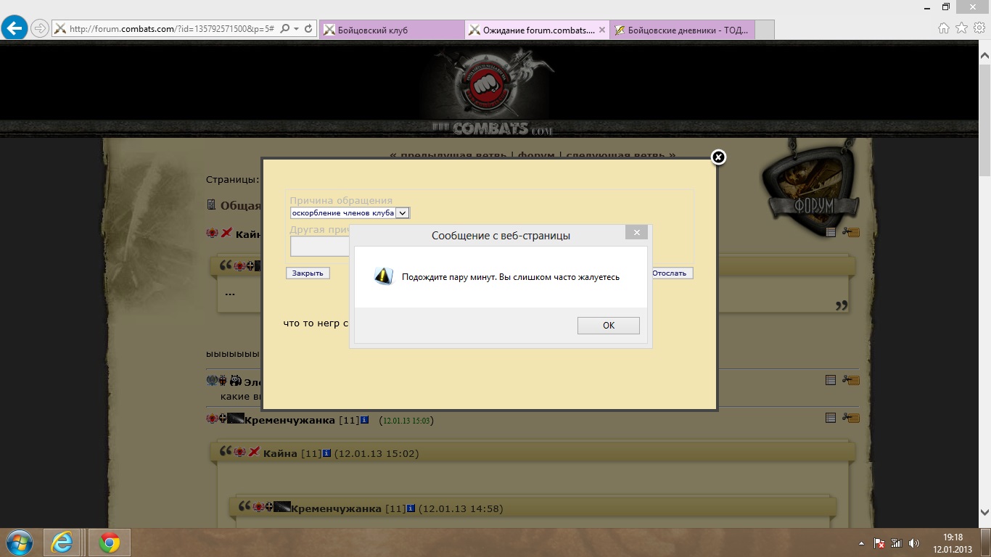Screen dimensions: 991x557
Task: Click the IE forward arrow button
Action: pyautogui.click(x=40, y=28)
